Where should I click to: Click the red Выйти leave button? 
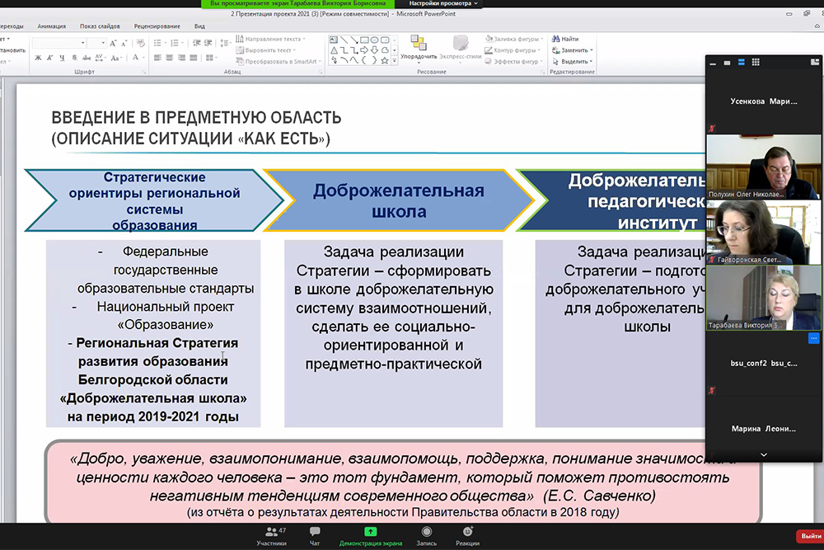pyautogui.click(x=809, y=536)
